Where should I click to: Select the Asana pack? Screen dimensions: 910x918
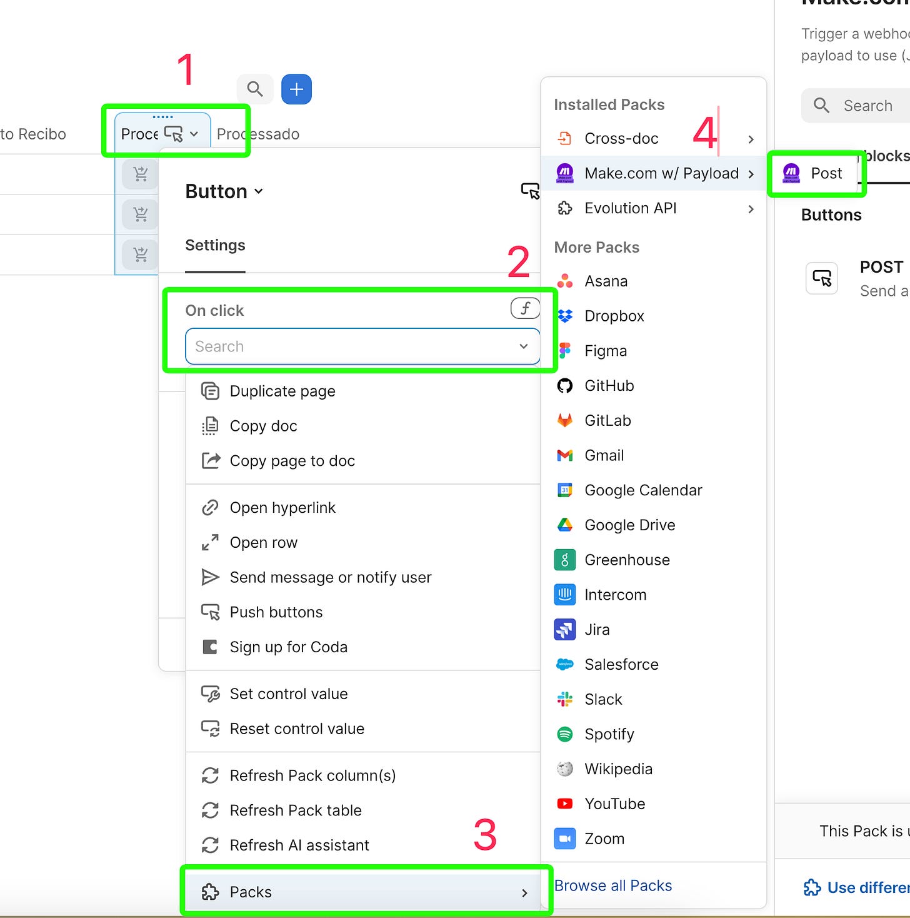[x=654, y=281]
